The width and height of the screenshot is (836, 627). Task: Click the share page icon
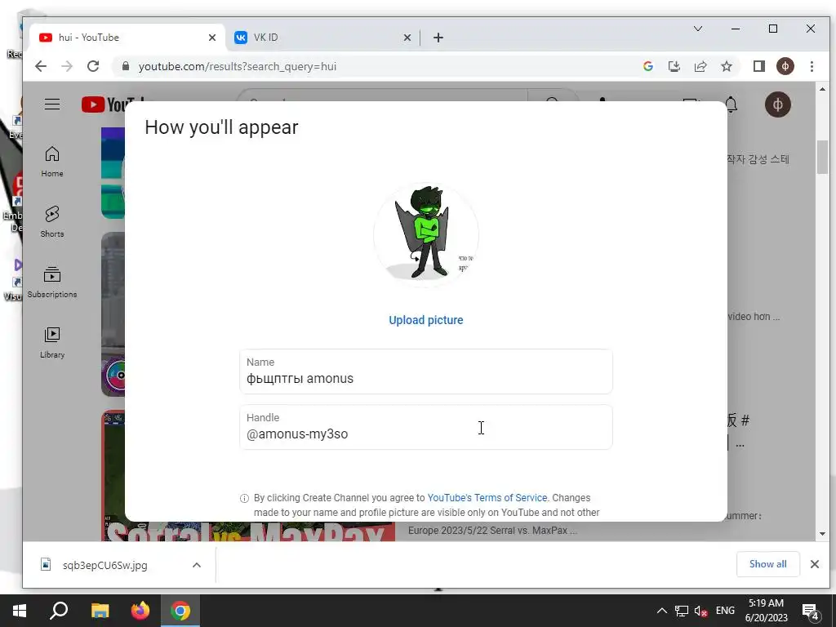click(x=700, y=66)
